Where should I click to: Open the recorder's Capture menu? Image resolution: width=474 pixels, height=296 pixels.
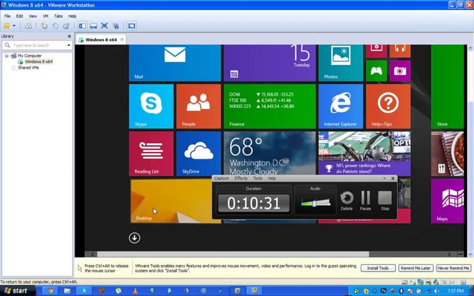tap(221, 178)
